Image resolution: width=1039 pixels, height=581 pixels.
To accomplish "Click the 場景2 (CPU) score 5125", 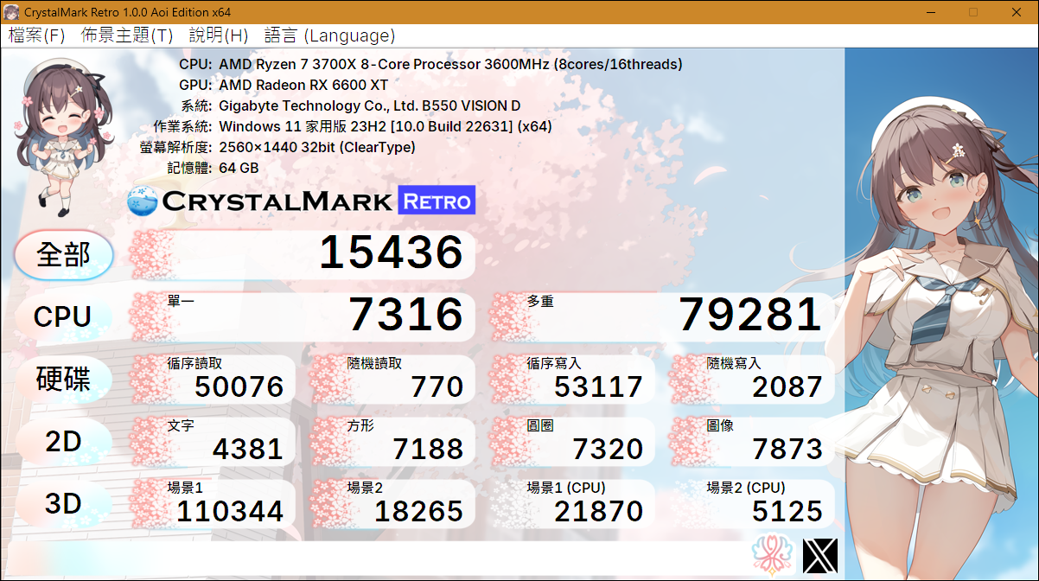I will [x=787, y=511].
